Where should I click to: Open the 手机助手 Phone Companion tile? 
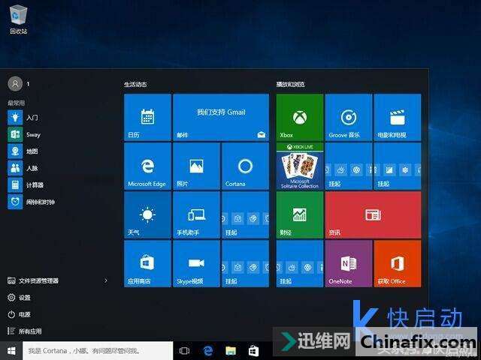196,214
